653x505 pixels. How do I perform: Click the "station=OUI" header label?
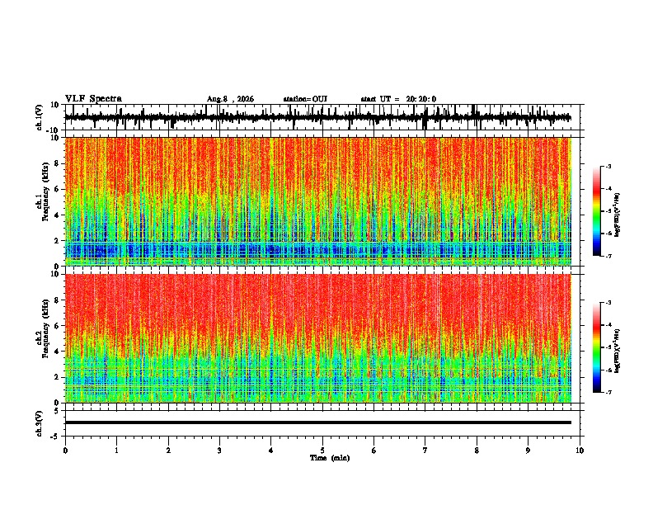coord(305,99)
